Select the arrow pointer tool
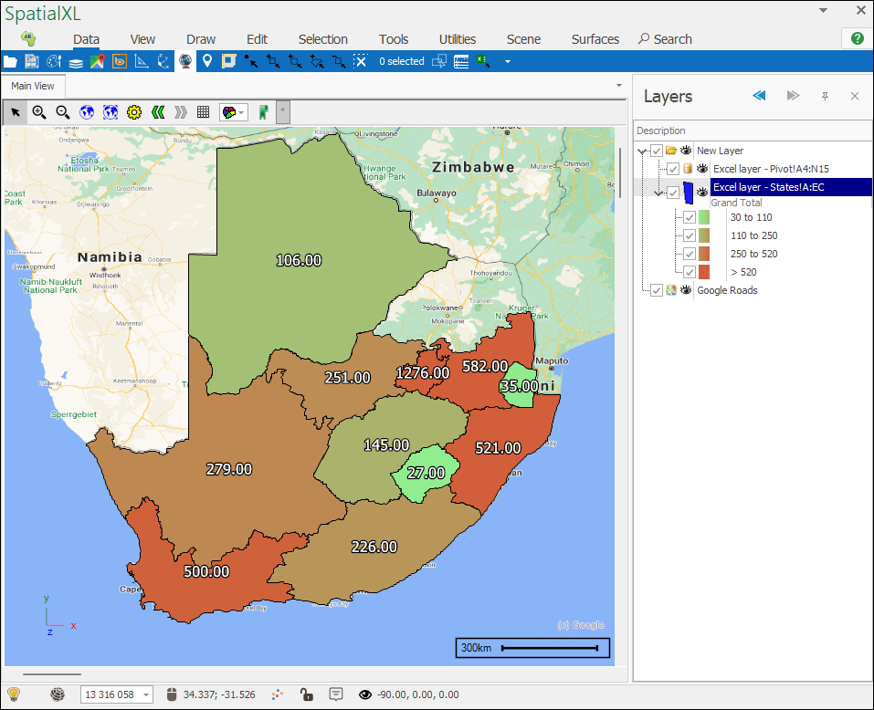Viewport: 874px width, 710px height. 16,112
